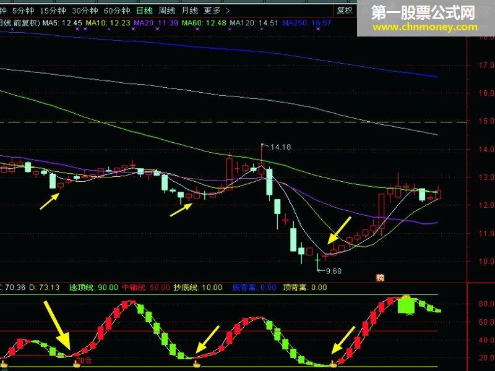Select the MA60: 12.48 indicator label
Image resolution: width=495 pixels, height=371 pixels.
tap(204, 23)
